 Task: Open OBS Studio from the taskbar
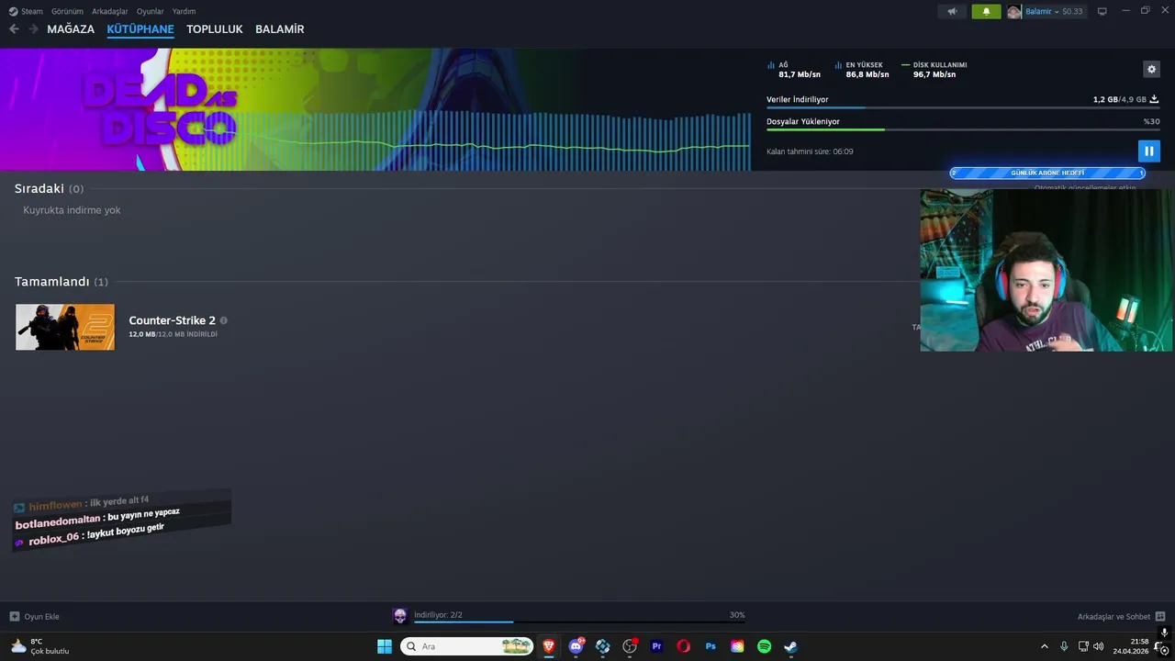point(630,646)
